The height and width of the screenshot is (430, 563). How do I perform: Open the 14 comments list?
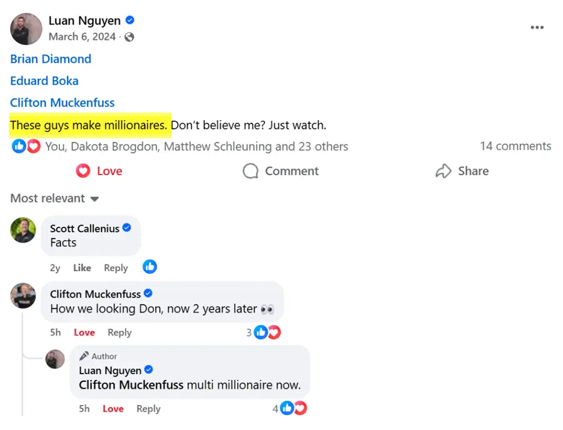(x=515, y=146)
